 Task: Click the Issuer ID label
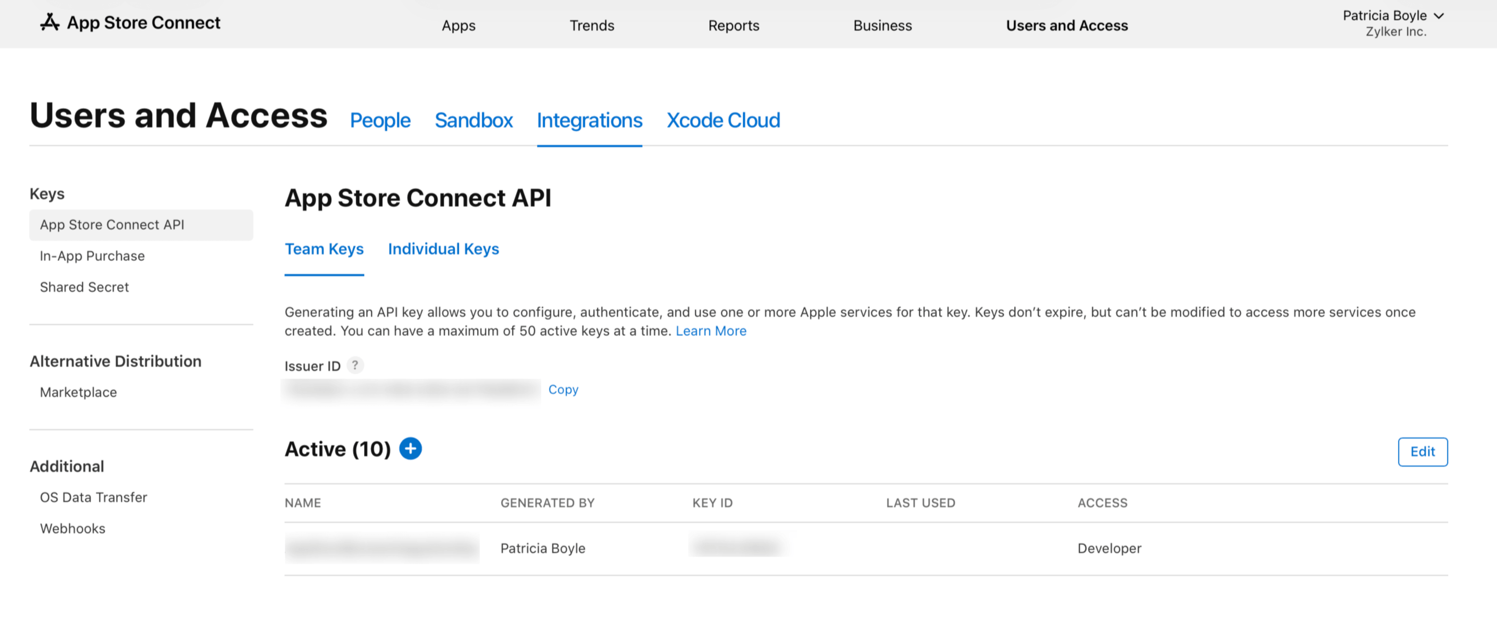pos(313,366)
